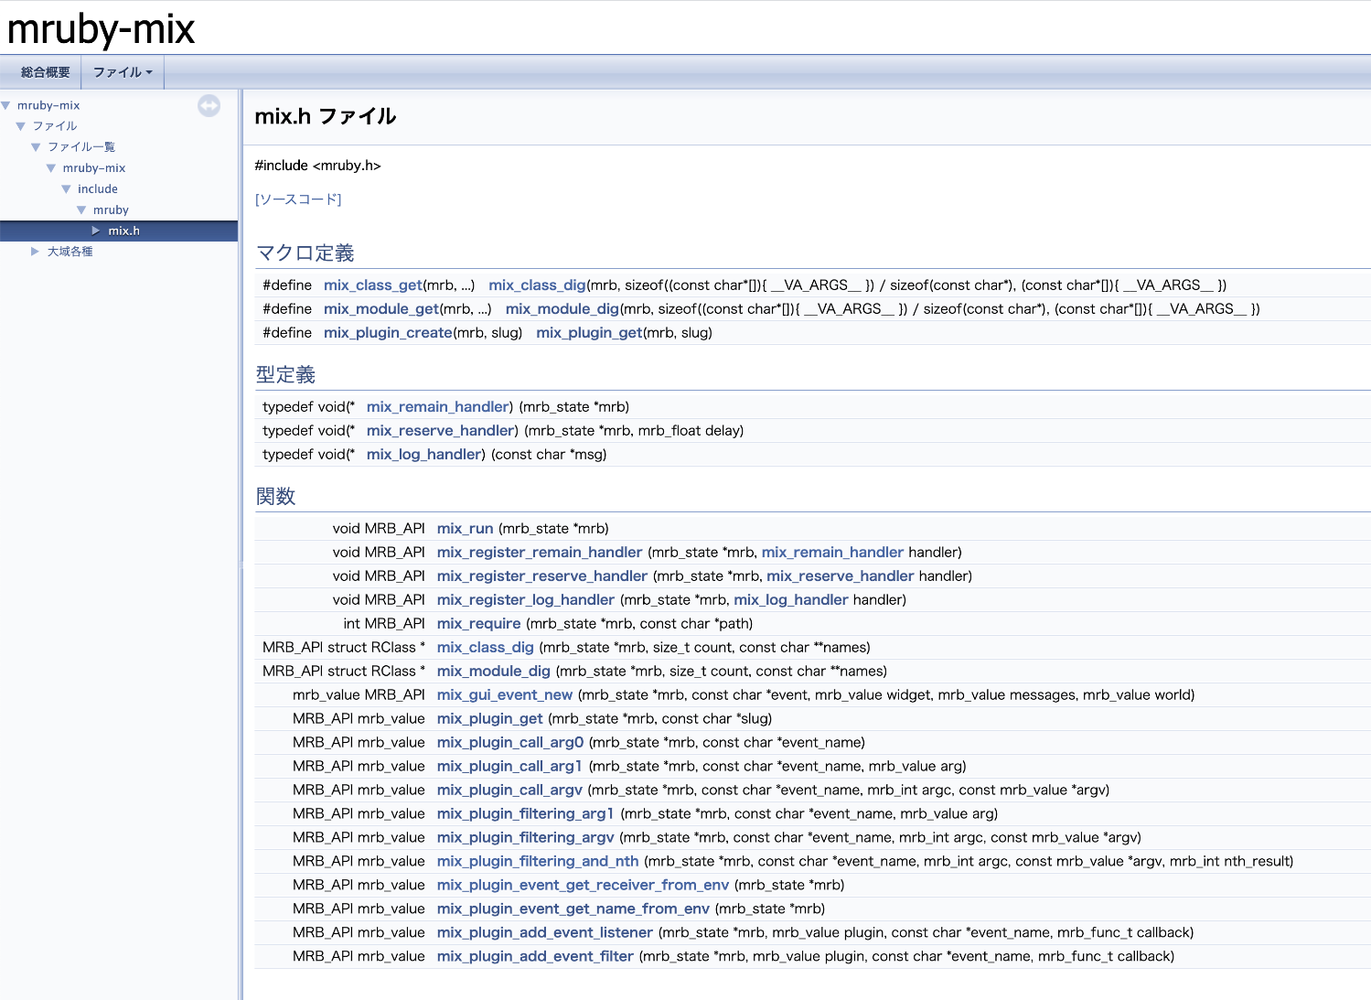Collapse the ファイル一覧 tree arrow
The width and height of the screenshot is (1371, 1000).
(37, 147)
